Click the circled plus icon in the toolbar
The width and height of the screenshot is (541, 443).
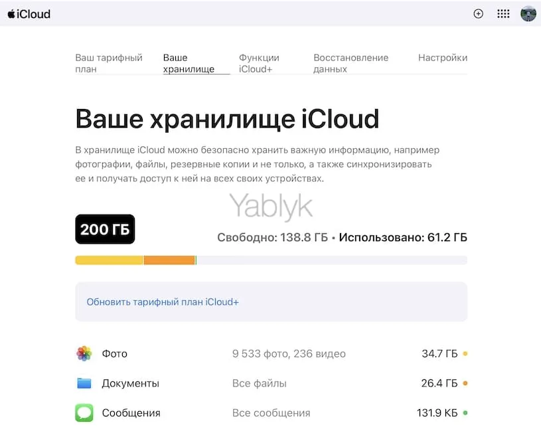479,13
